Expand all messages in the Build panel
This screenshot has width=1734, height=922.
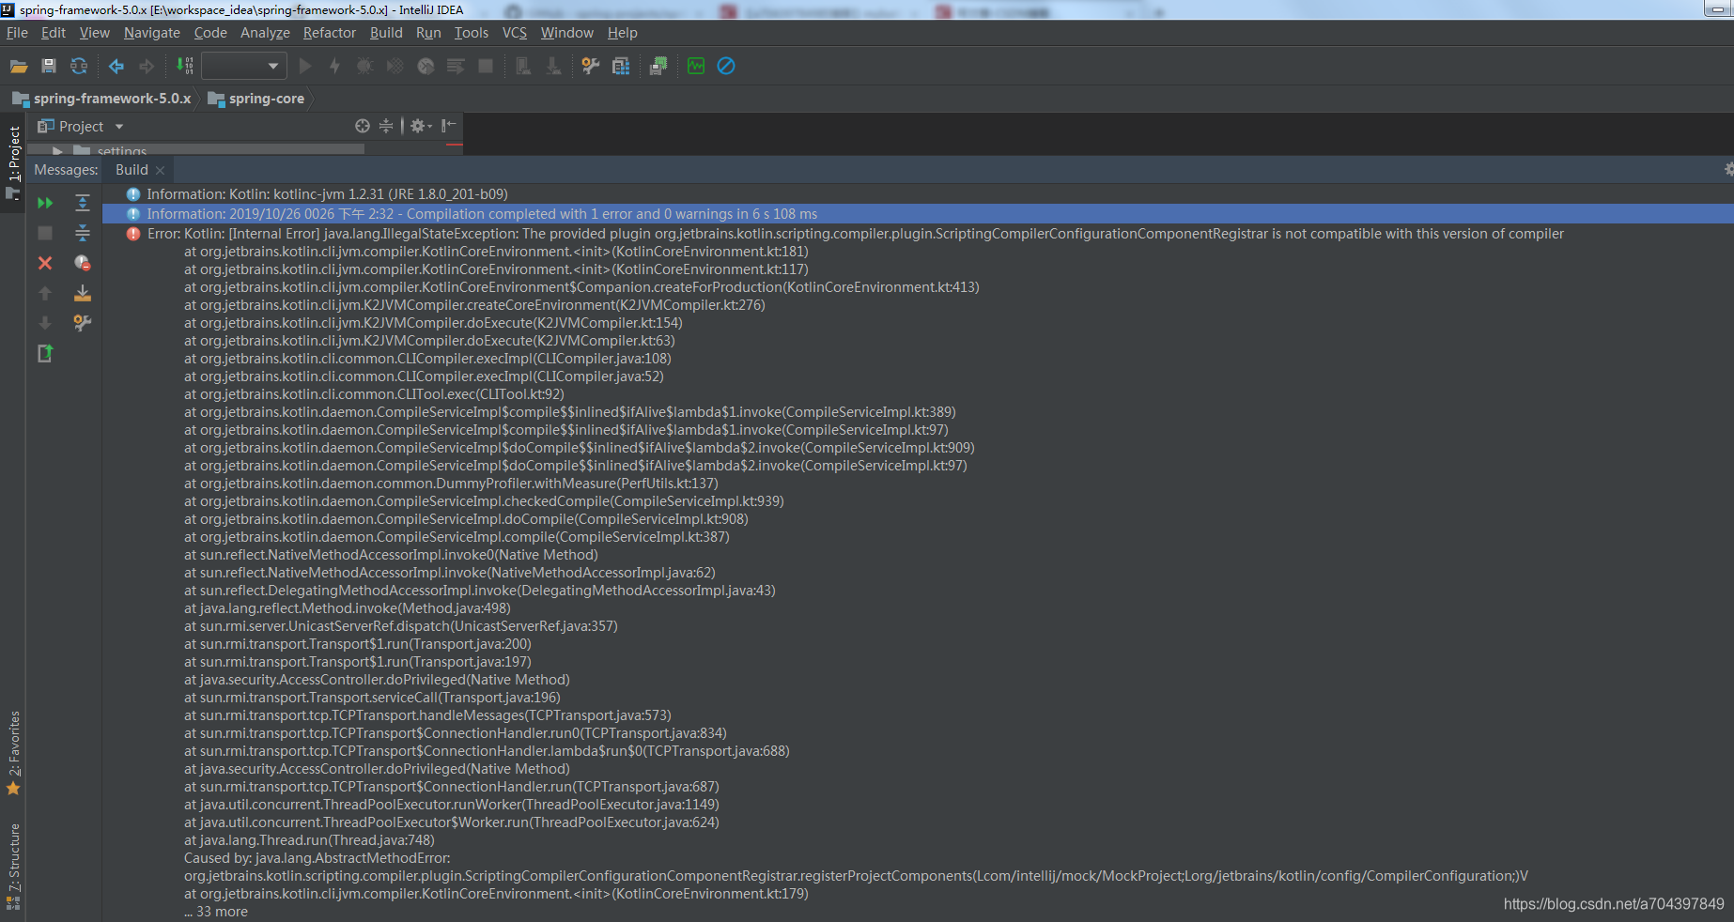click(x=83, y=203)
